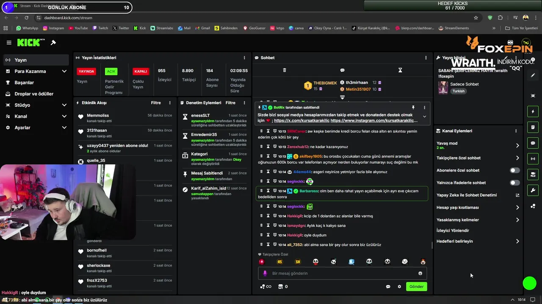The width and height of the screenshot is (542, 304).
Task: Open the Streamlabs bookmark in the bookmarks bar
Action: pos(162,28)
